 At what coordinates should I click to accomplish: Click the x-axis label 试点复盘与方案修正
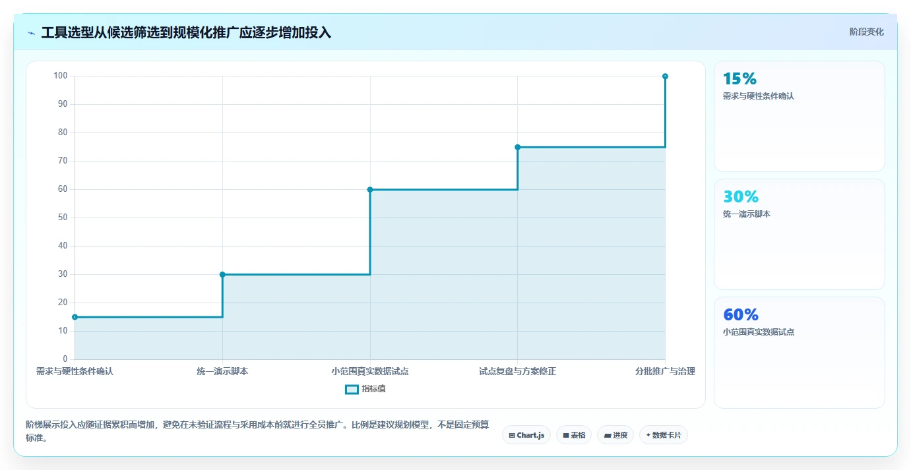(517, 371)
